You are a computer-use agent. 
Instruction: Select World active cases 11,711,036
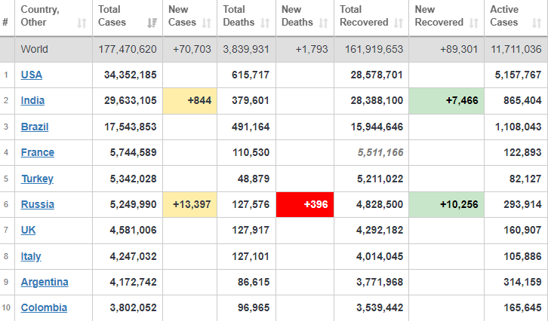[x=516, y=49]
